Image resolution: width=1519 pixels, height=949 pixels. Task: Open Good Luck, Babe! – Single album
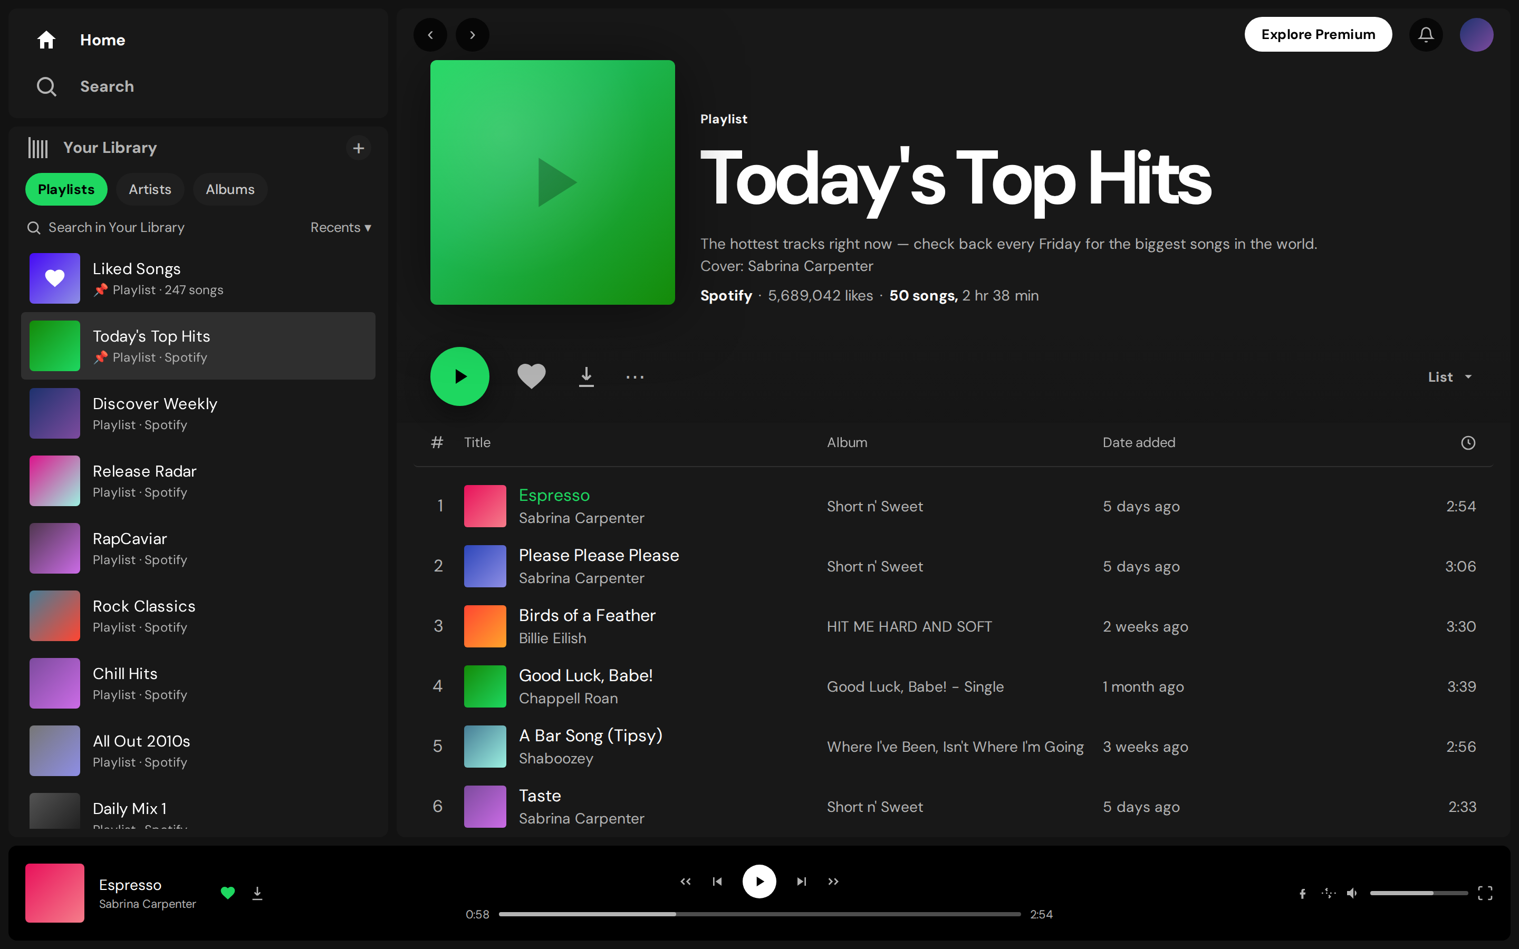[915, 686]
